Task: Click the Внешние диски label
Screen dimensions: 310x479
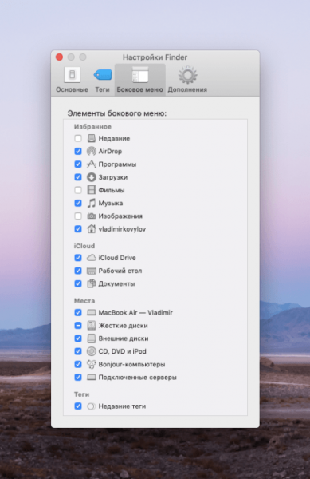Action: [x=124, y=338]
